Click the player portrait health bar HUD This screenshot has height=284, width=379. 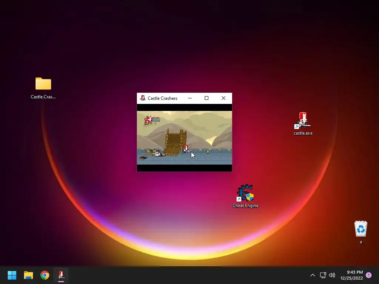(152, 120)
